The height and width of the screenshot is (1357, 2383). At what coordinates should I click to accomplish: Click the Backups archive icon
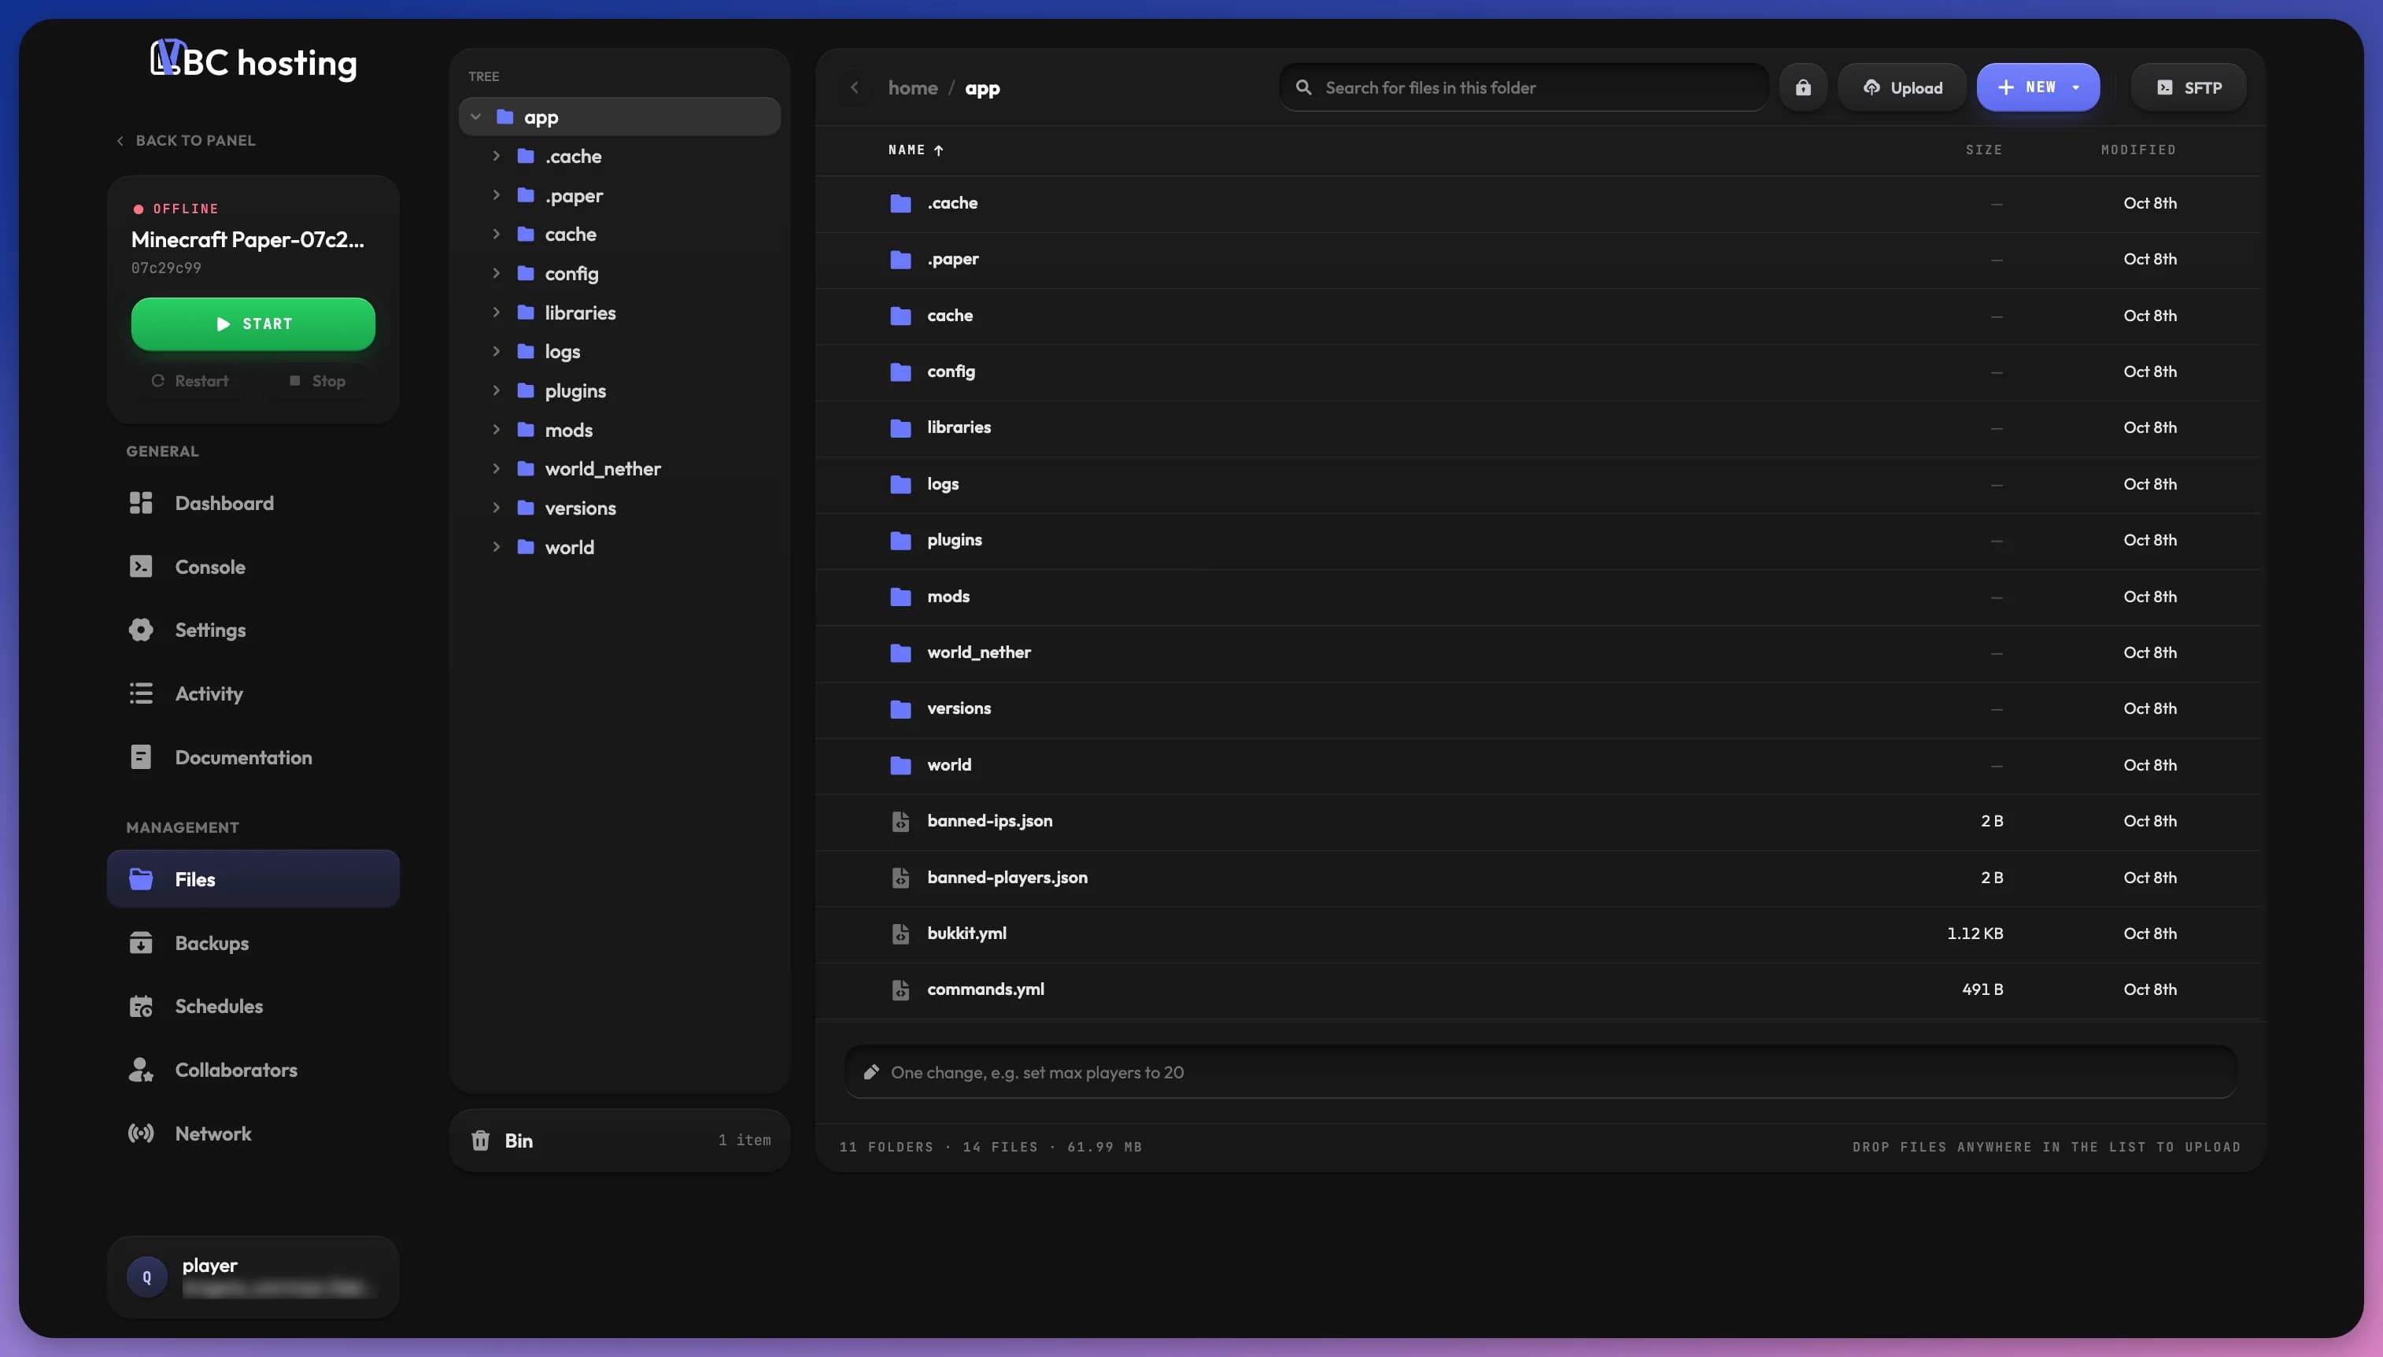(141, 943)
